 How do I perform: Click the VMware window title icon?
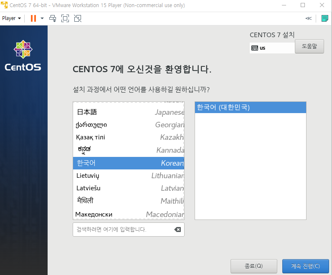click(4, 5)
